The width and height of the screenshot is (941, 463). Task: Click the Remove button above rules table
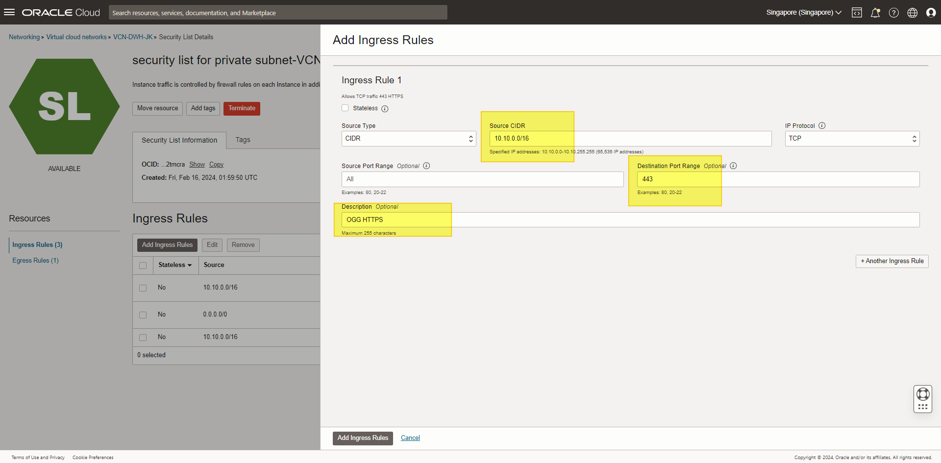[x=243, y=245]
